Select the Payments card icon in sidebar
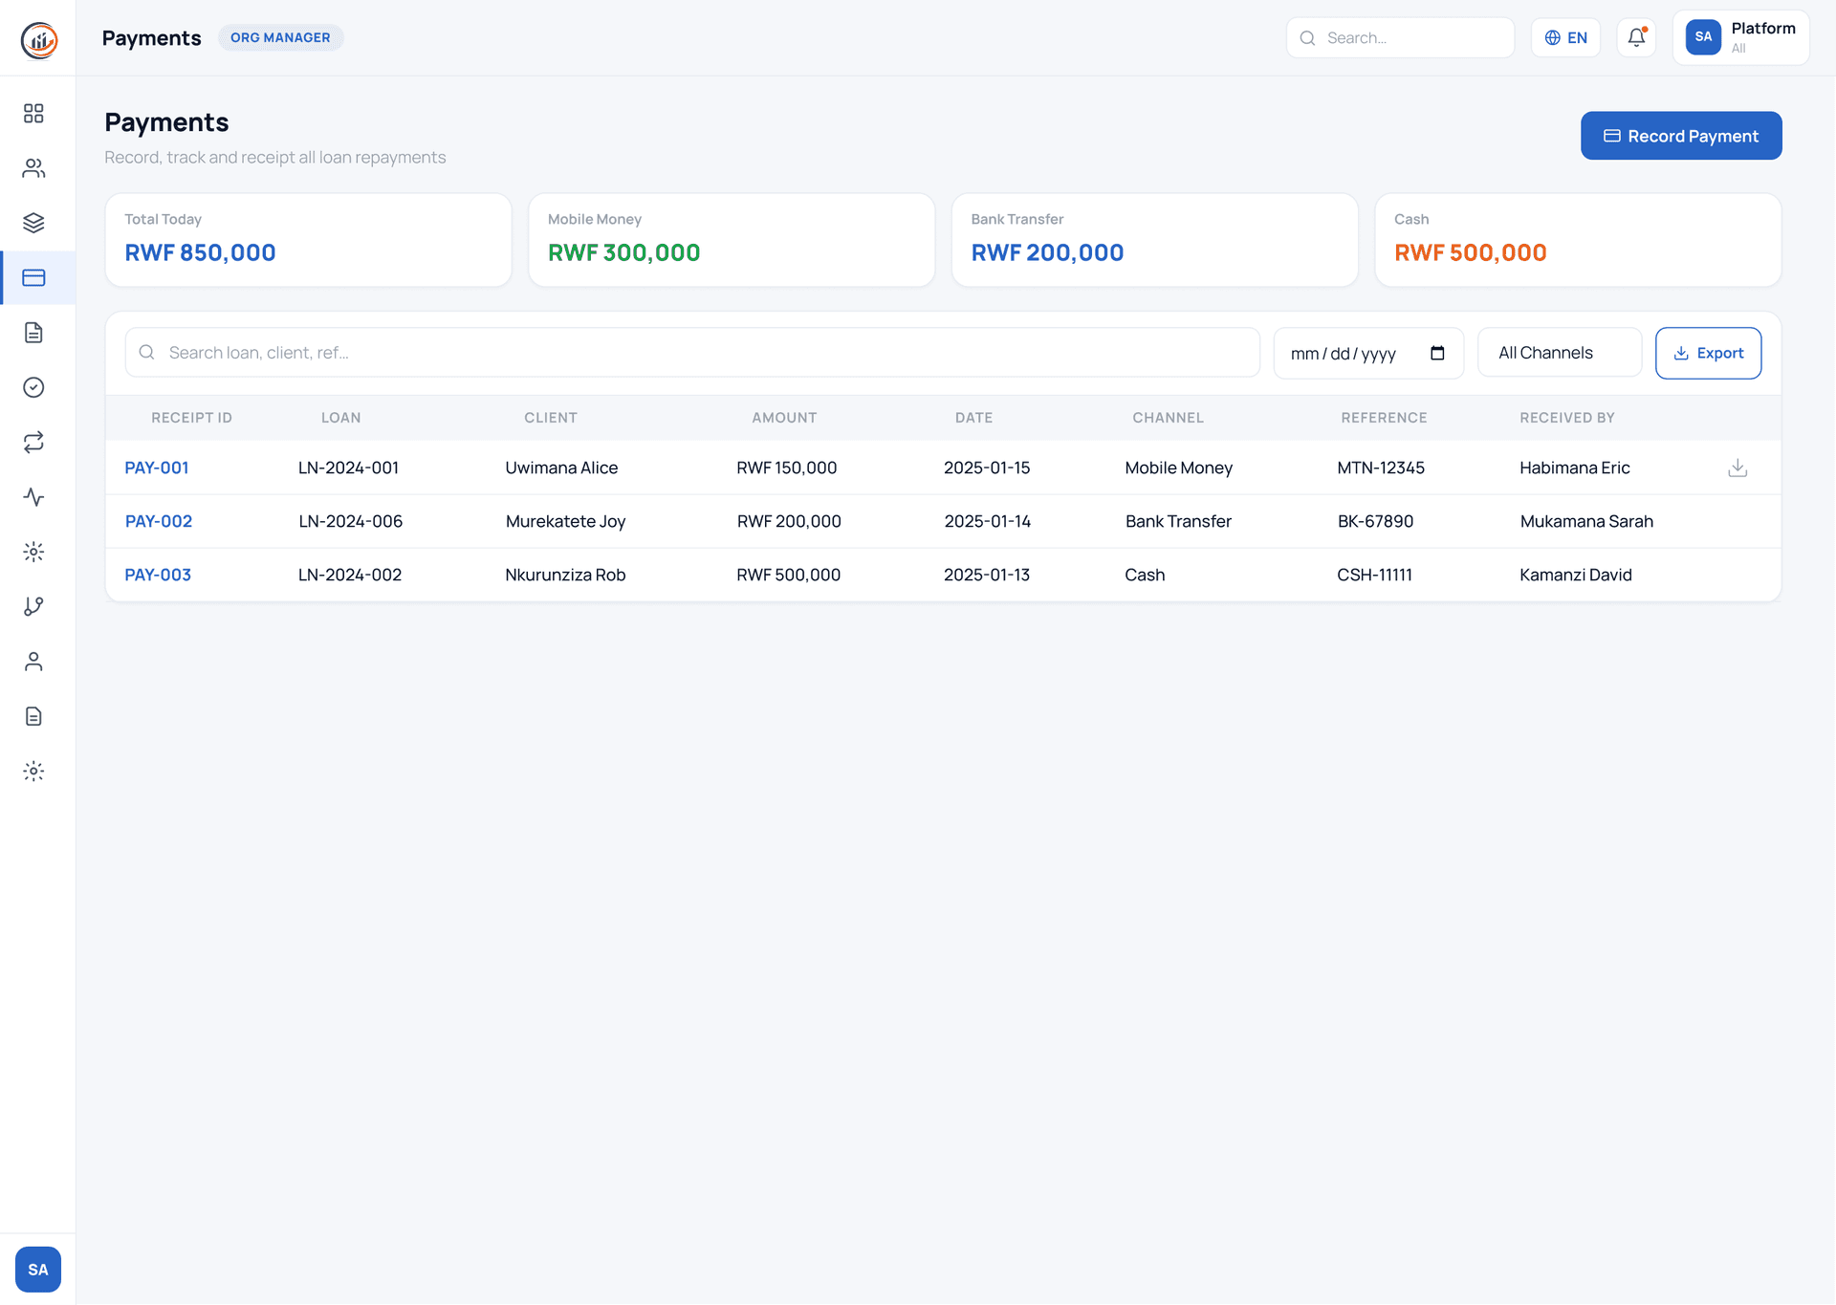The height and width of the screenshot is (1305, 1836). (34, 277)
